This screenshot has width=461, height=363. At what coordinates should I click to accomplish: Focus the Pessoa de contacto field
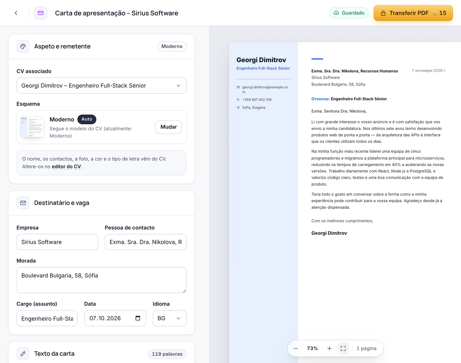click(146, 242)
